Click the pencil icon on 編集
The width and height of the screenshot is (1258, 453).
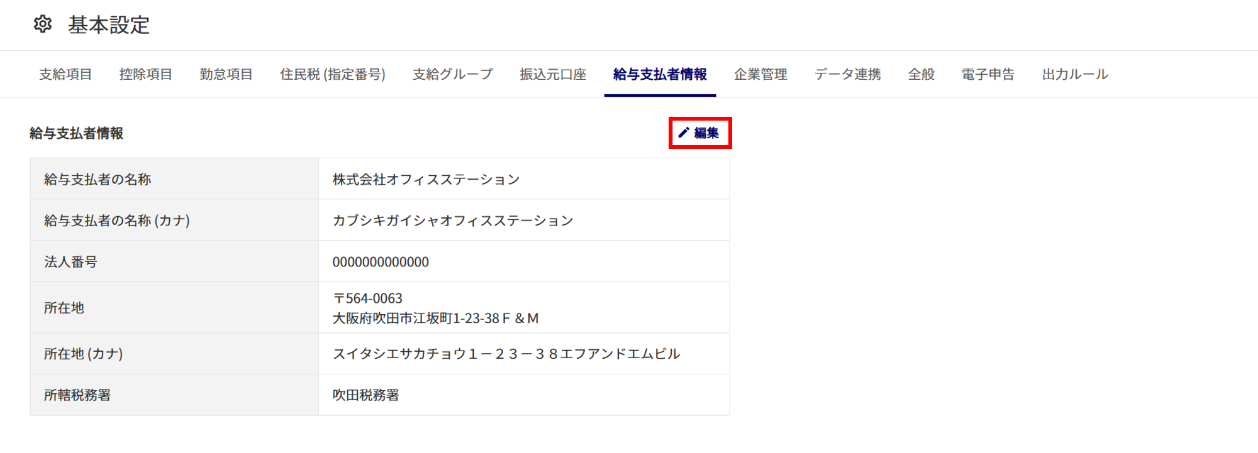684,133
